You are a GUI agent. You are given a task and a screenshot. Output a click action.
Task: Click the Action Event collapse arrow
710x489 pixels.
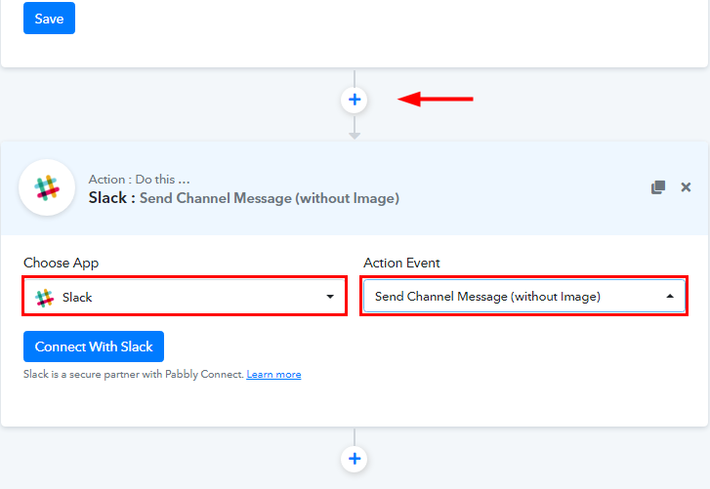(670, 297)
